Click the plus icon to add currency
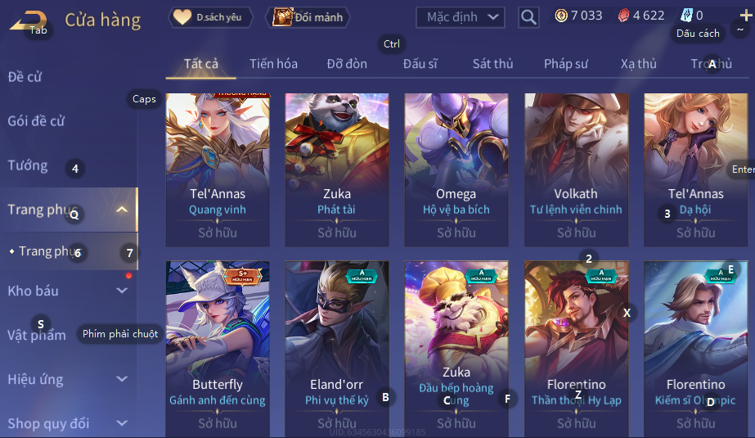 [746, 16]
